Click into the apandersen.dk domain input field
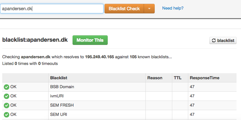Viewport: 241px width, 120px height. coord(52,9)
